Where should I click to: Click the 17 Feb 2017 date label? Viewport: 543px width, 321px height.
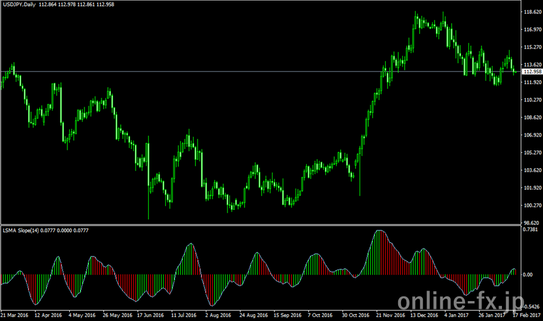[x=527, y=316]
